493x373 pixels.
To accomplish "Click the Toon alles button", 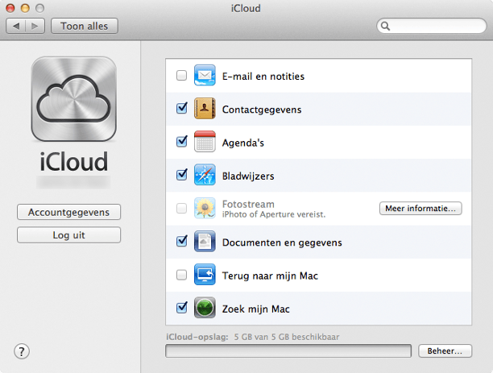I will click(x=85, y=26).
